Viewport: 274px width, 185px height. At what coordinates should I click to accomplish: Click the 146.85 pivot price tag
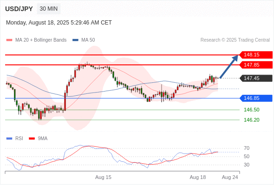(256, 98)
